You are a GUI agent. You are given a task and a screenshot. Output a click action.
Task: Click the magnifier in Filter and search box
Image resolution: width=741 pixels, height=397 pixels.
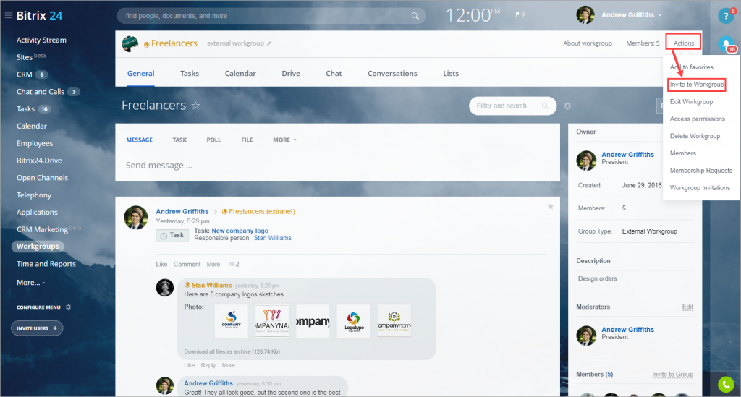[x=545, y=106]
